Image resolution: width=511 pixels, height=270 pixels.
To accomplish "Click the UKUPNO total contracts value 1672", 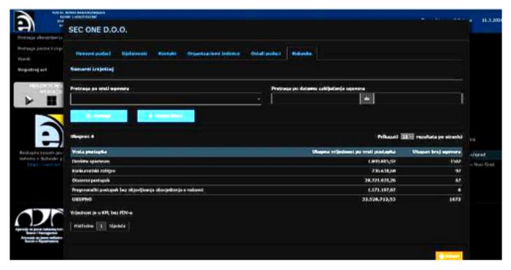I will pyautogui.click(x=455, y=199).
